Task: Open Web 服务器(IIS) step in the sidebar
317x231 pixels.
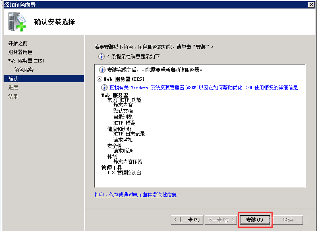Action: [x=26, y=61]
